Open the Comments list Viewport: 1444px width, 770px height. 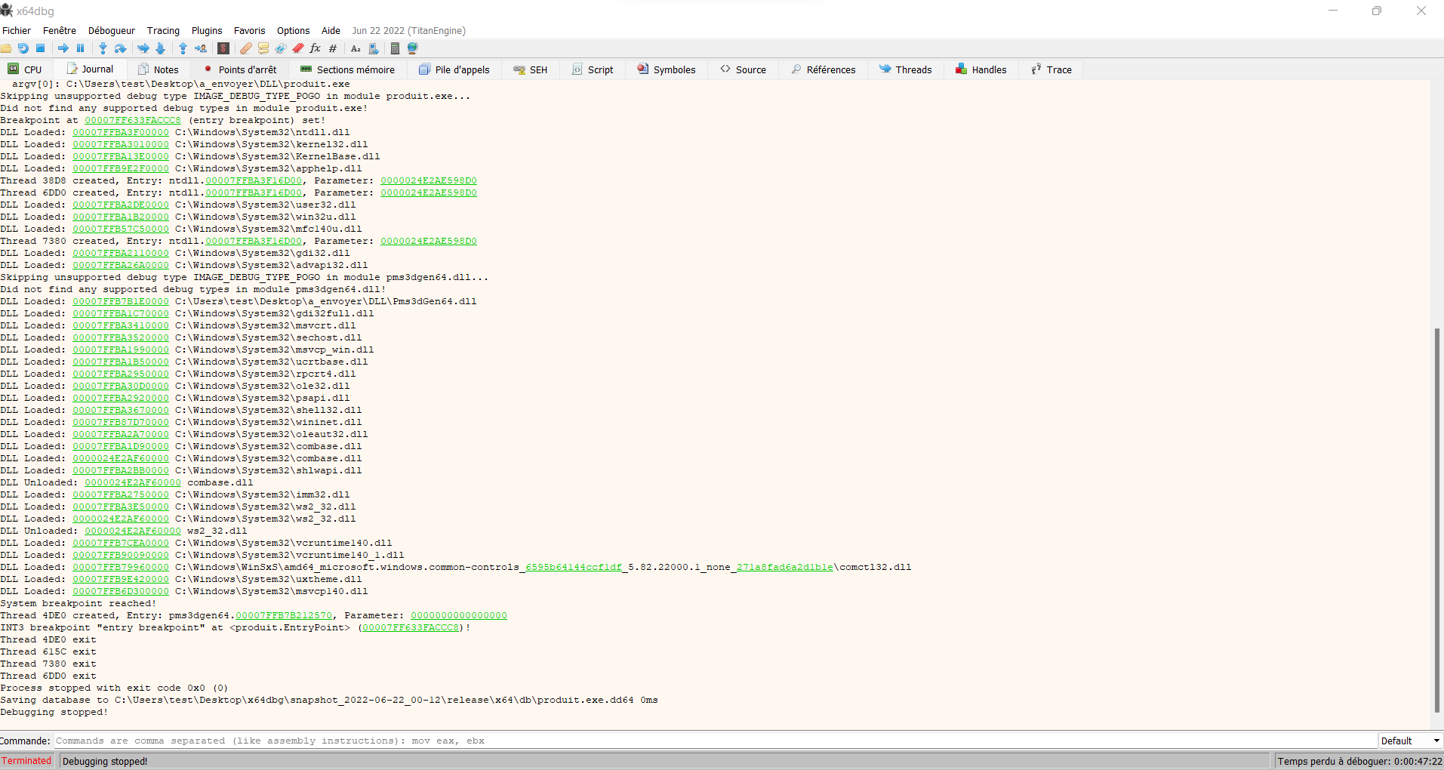263,48
